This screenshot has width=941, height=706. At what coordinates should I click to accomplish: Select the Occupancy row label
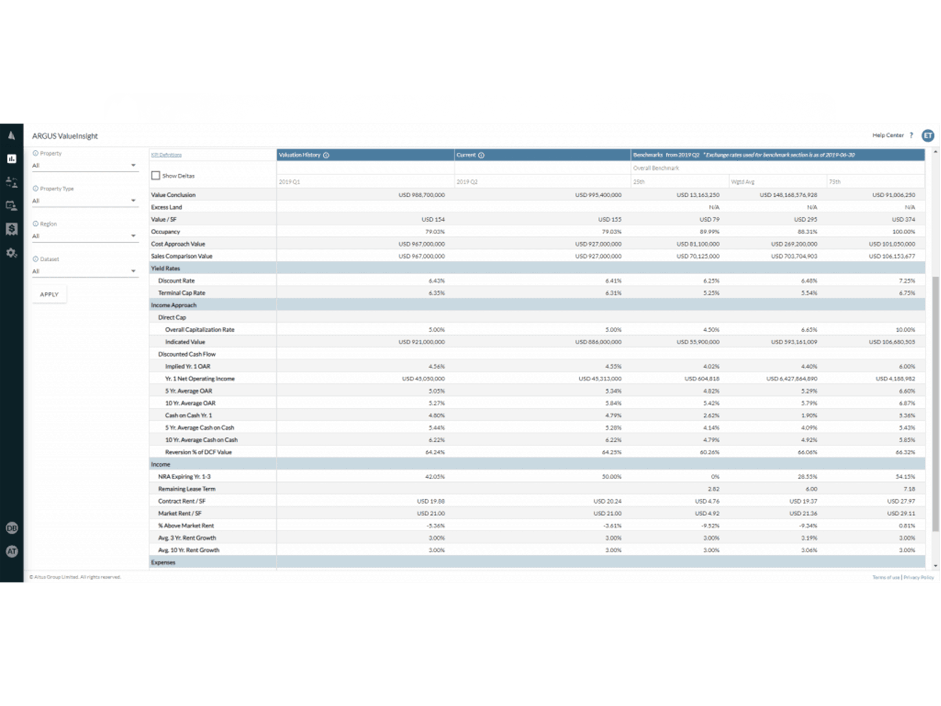click(x=165, y=232)
